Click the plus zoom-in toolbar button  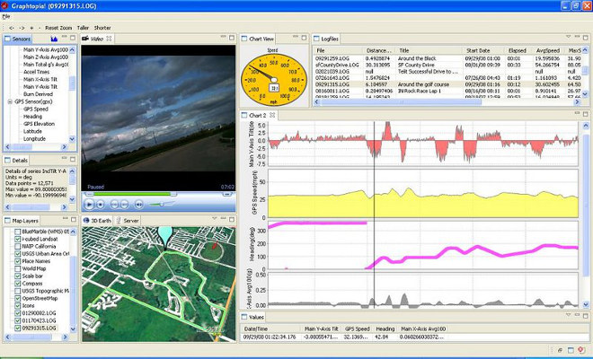point(32,28)
